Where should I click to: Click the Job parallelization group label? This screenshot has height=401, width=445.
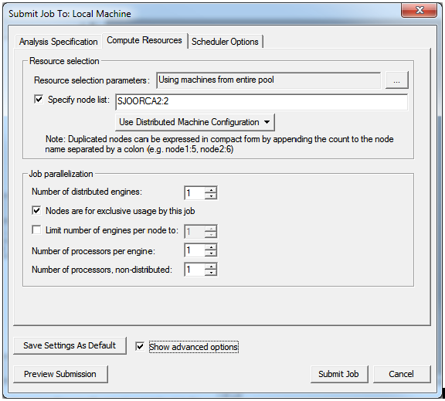(61, 174)
